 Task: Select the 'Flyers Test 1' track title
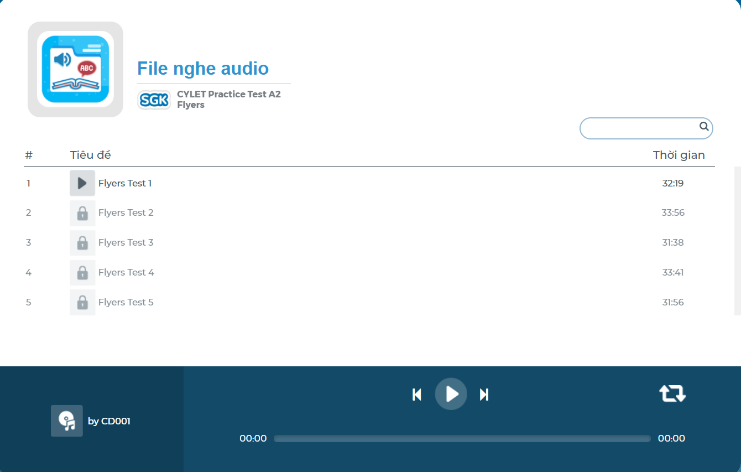[x=125, y=183]
